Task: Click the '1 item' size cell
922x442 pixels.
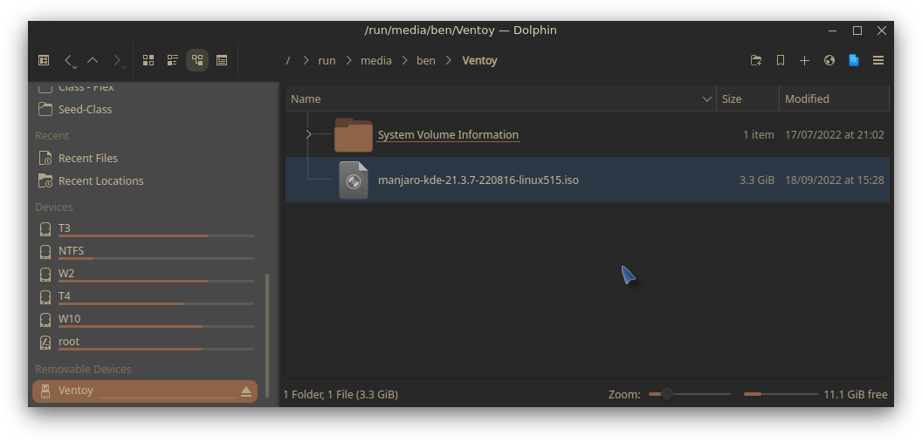Action: click(759, 135)
